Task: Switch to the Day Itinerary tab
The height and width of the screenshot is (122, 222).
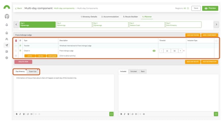Action: tap(20, 72)
